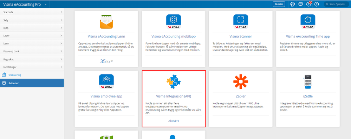This screenshot has width=351, height=139.
Task: Expand the Kjøp menu chevron
Action: click(x=61, y=28)
